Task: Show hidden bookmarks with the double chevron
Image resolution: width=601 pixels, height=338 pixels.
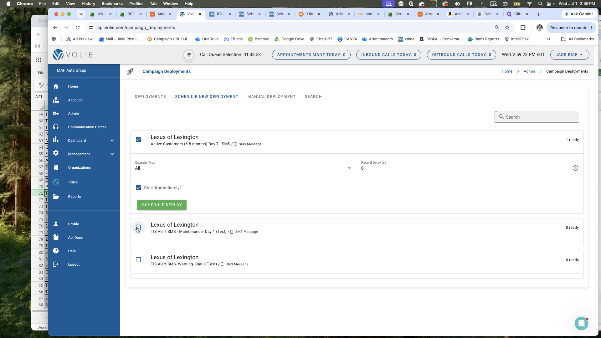Action: pyautogui.click(x=548, y=39)
